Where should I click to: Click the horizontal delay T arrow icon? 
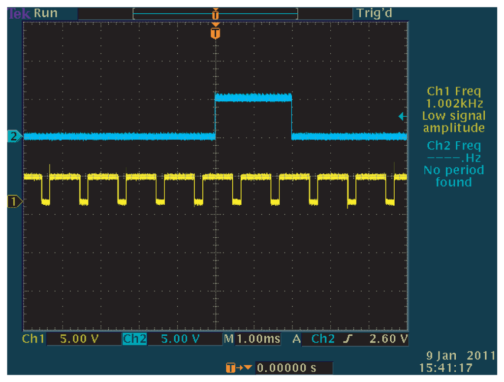(238, 368)
